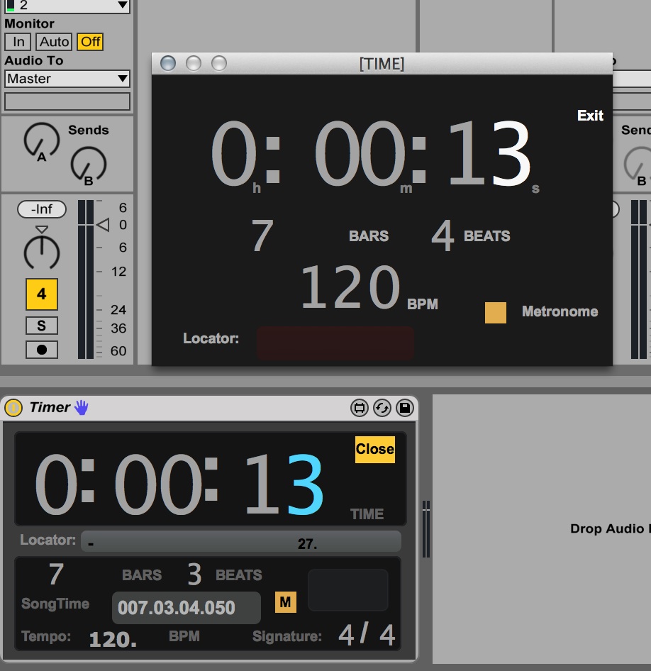Screen dimensions: 651x671
Task: Save the Timer preset with disk icon
Action: [x=404, y=408]
